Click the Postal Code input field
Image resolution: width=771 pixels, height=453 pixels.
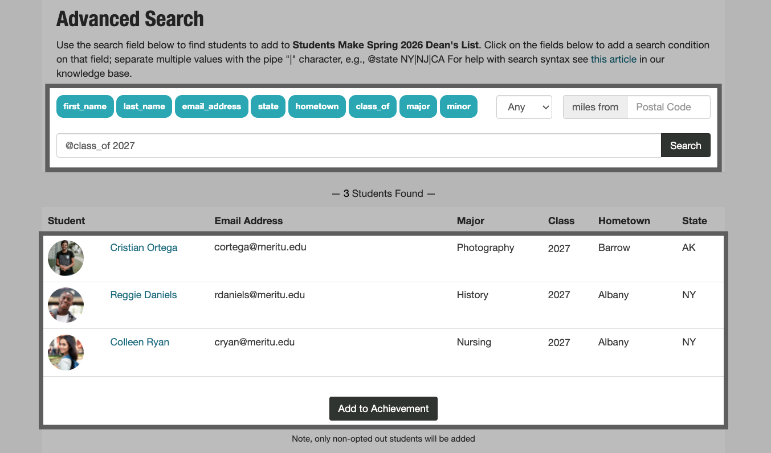pyautogui.click(x=668, y=106)
